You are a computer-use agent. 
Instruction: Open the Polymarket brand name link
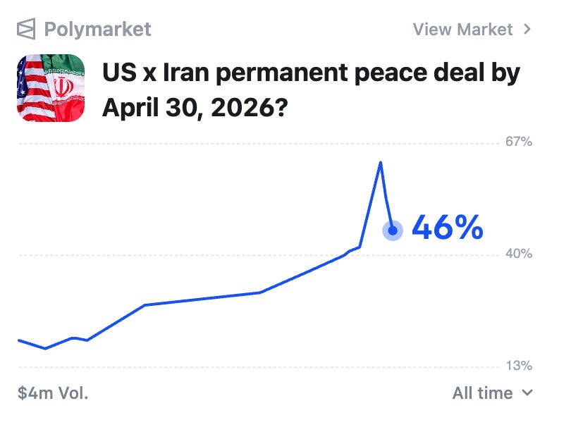click(x=97, y=29)
